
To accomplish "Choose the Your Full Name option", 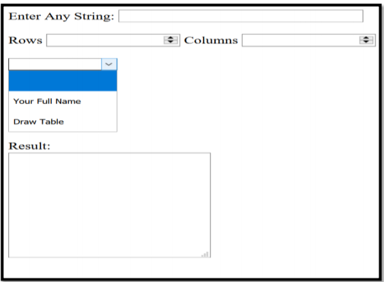I will click(x=63, y=101).
